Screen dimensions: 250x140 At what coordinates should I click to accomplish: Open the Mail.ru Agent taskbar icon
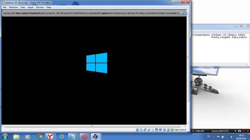pyautogui.click(x=62, y=136)
